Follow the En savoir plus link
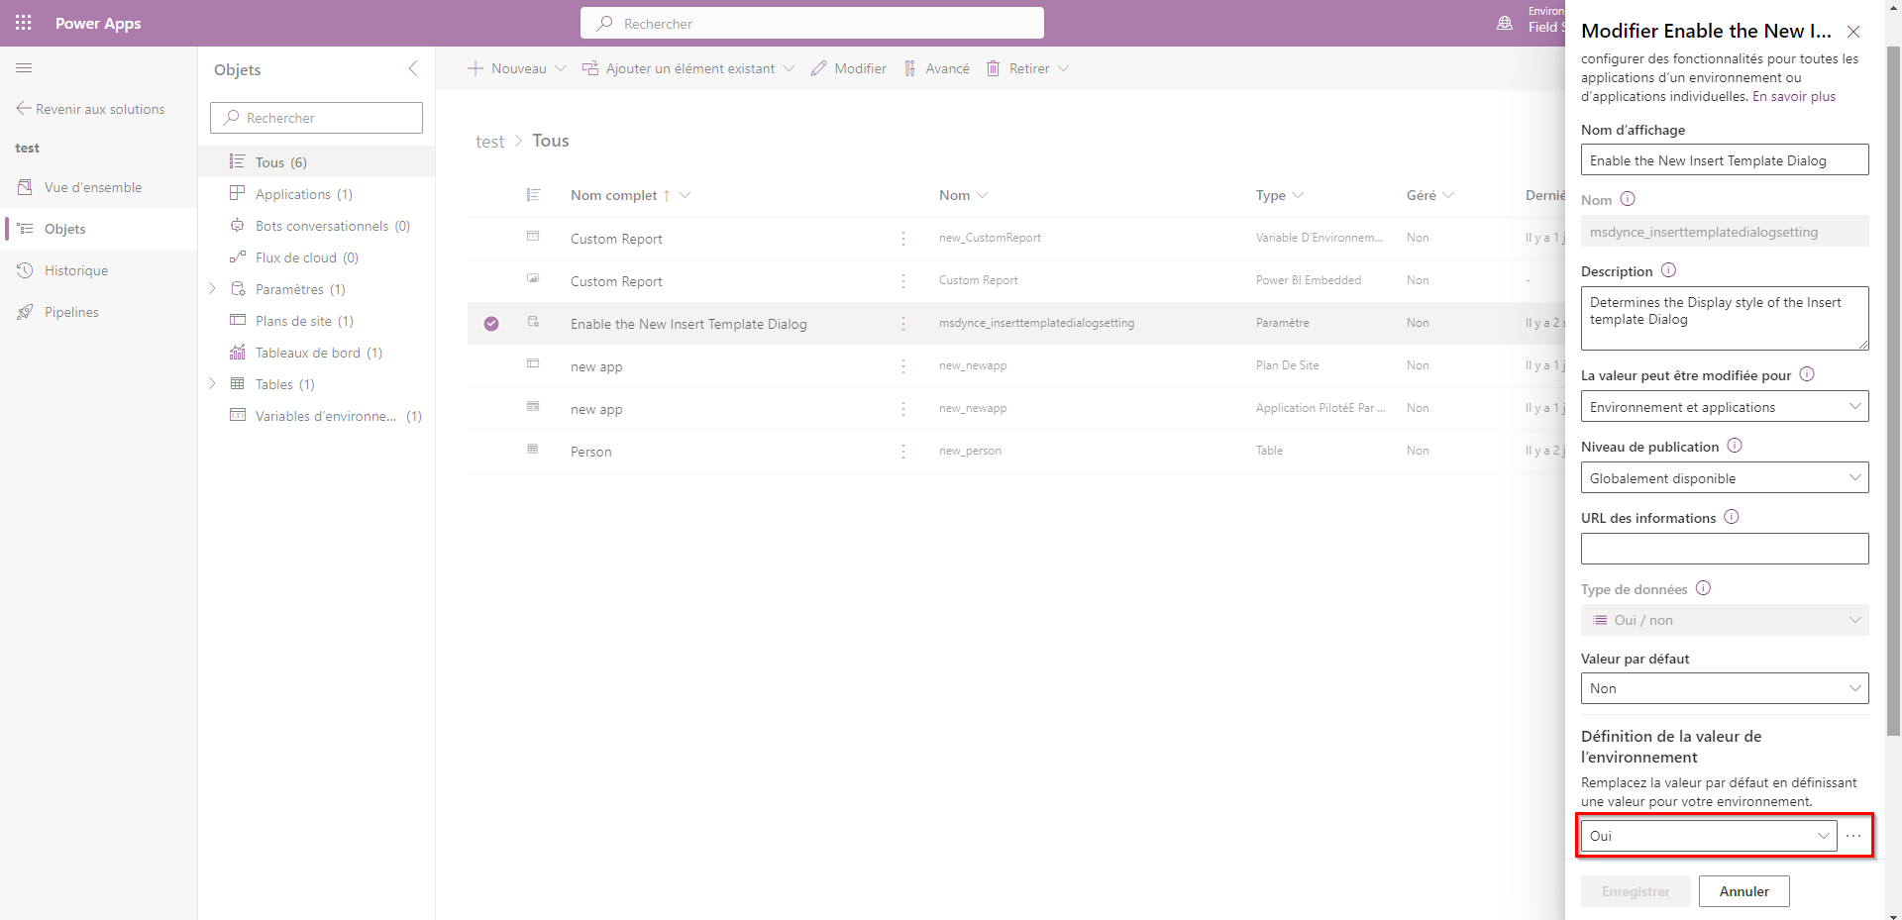The image size is (1902, 920). point(1794,96)
